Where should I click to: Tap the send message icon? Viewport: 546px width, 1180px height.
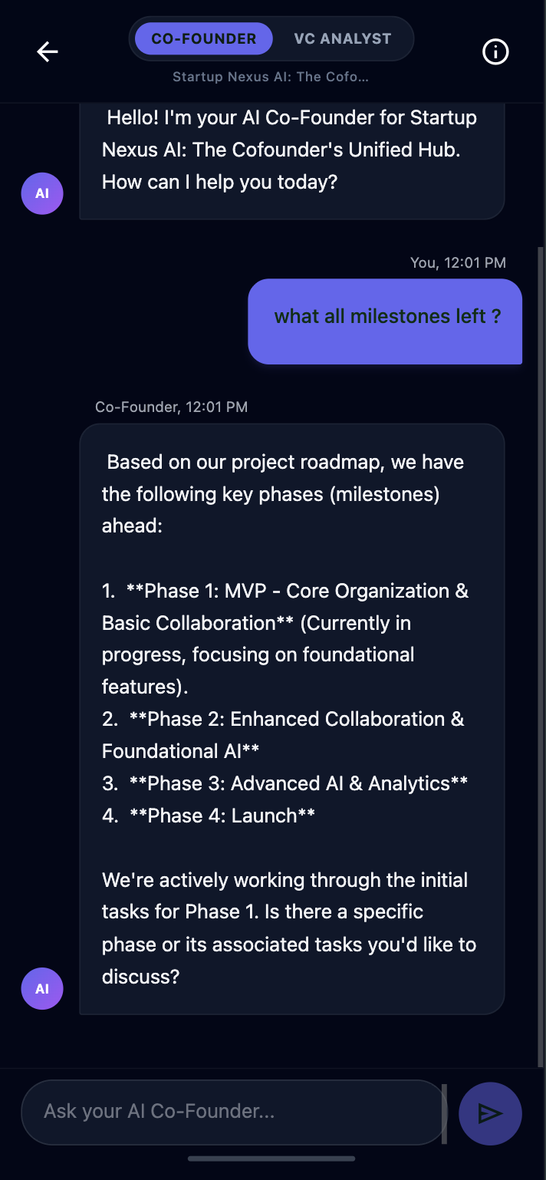[490, 1113]
